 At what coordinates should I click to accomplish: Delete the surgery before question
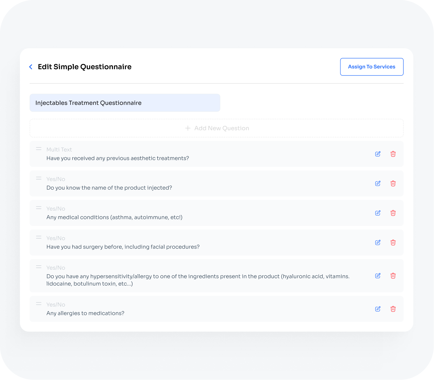(x=393, y=243)
